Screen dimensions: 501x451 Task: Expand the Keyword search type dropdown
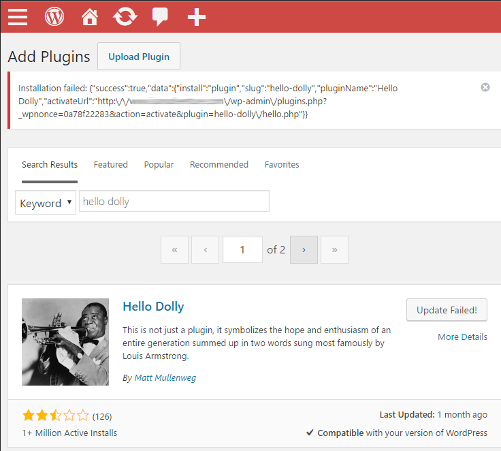coord(46,202)
